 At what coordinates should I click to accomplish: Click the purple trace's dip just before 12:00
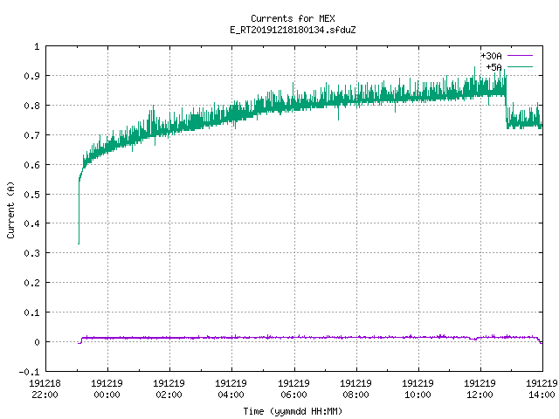pos(473,339)
